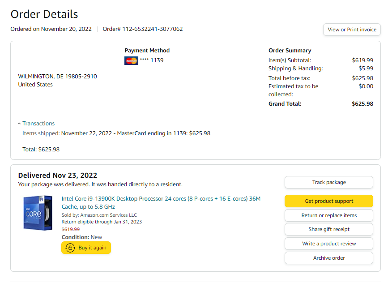Click Ordered on November 20, 2022 text
Image resolution: width=388 pixels, height=283 pixels.
tap(51, 29)
